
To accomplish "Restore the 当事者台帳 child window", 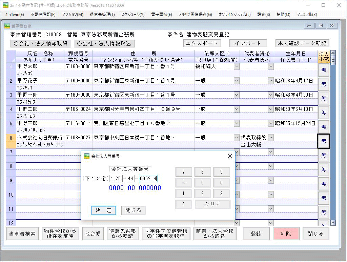I will click(x=321, y=26).
